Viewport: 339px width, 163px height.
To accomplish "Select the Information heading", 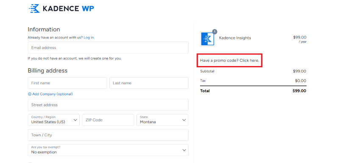I will 44,29.
